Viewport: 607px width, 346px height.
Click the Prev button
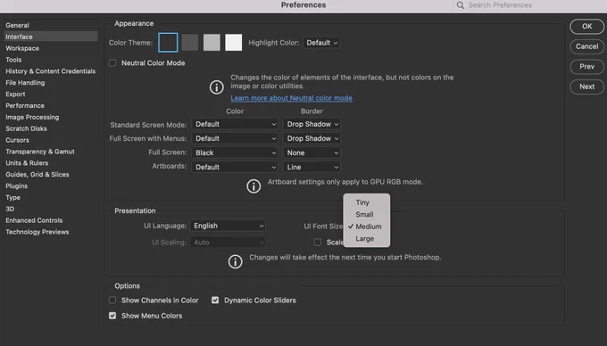pyautogui.click(x=586, y=67)
